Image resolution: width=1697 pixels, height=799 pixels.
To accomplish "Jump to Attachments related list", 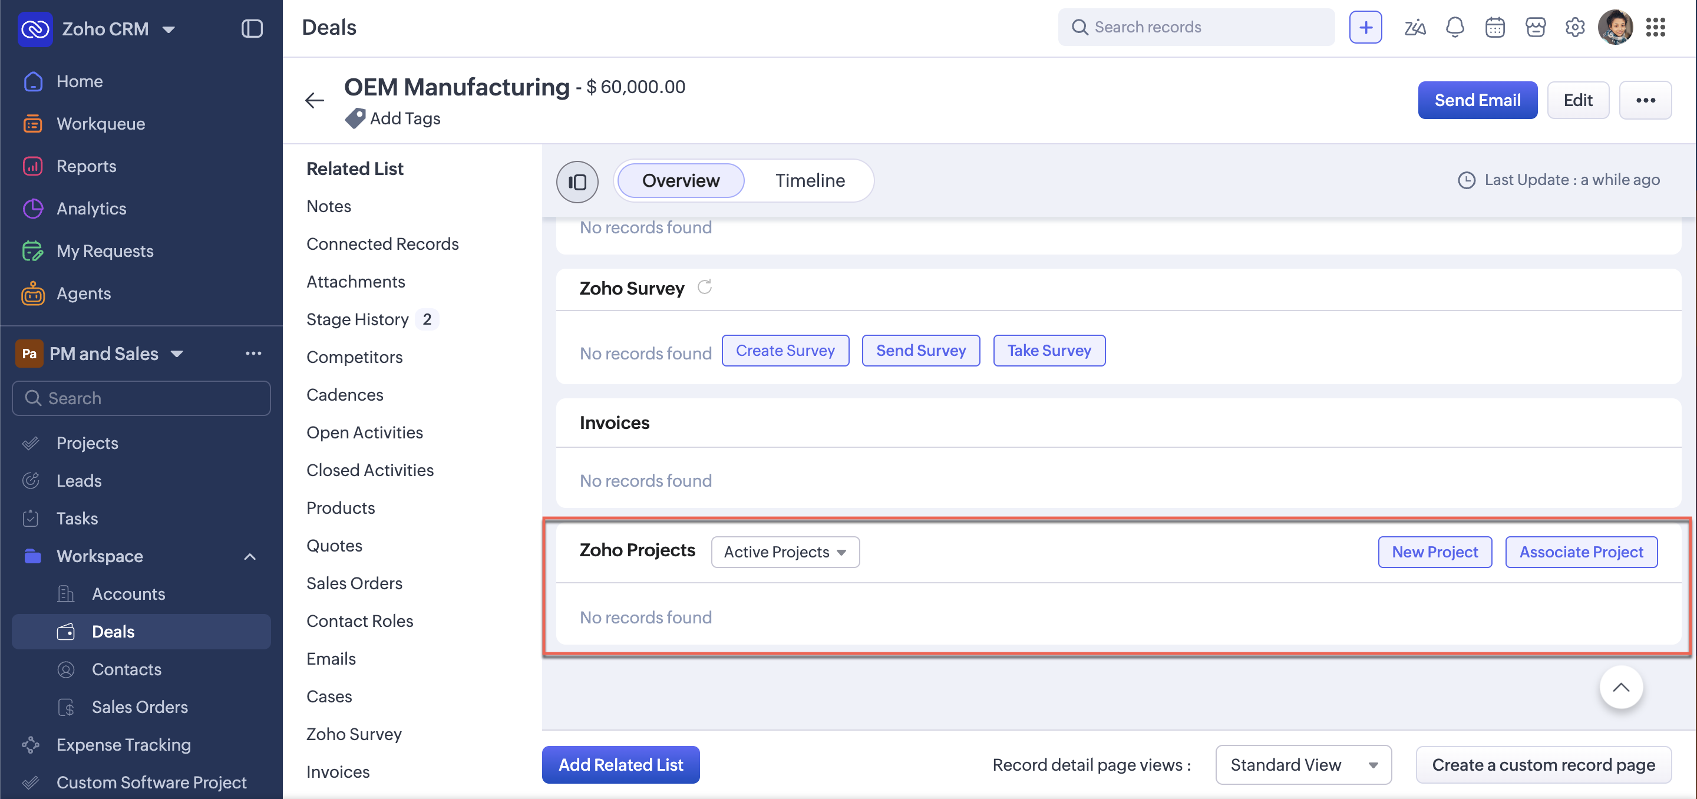I will (356, 282).
